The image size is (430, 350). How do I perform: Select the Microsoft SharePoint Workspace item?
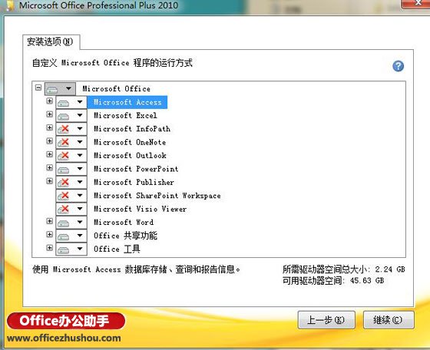157,196
